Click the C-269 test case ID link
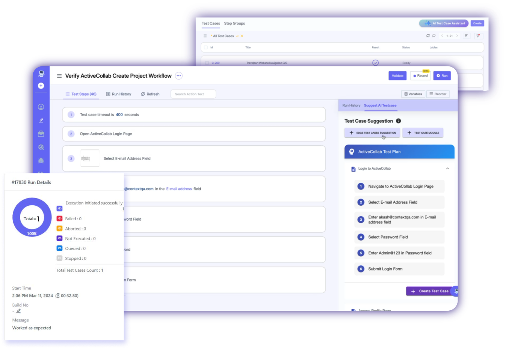Viewport: 506px width, 349px height. coord(216,63)
